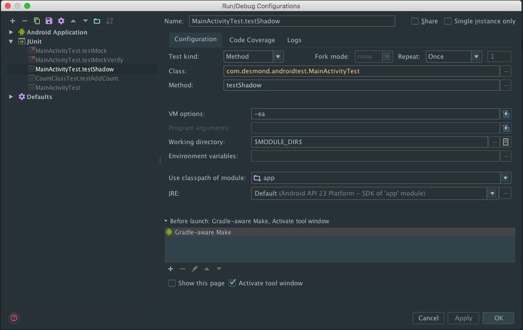Screen dimensions: 523x330
Task: Sort configurations alphabetically
Action: click(x=110, y=21)
